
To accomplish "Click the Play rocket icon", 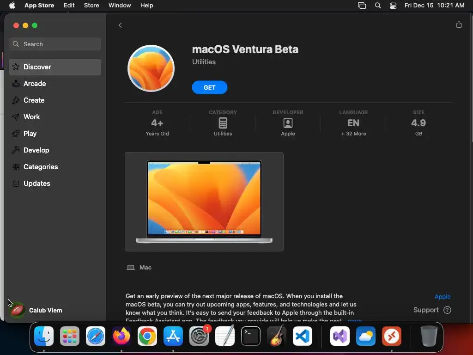I will click(16, 134).
